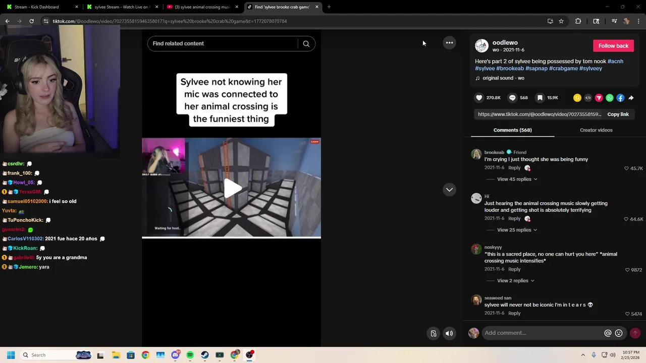The height and width of the screenshot is (363, 646).
Task: Reply to noskyyy's comment
Action: click(514, 269)
